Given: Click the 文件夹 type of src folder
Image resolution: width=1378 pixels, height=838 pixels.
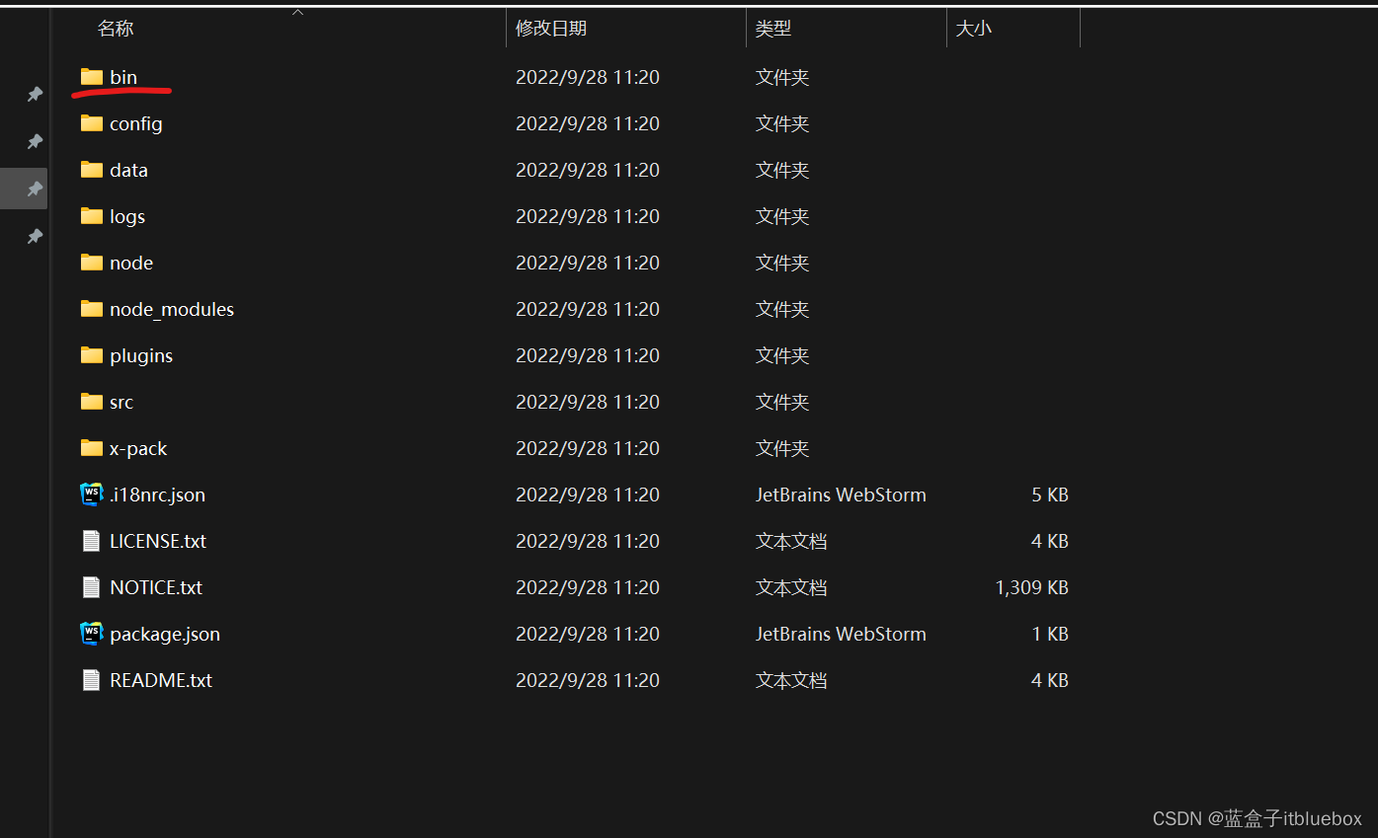Looking at the screenshot, I should (782, 402).
